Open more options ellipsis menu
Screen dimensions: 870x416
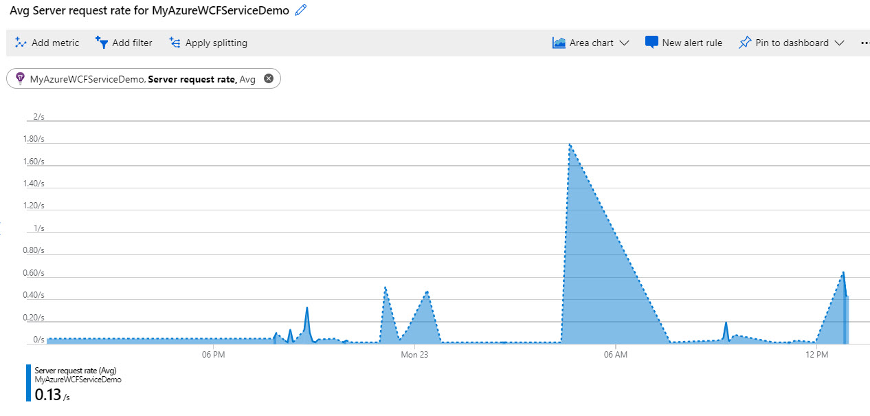pyautogui.click(x=865, y=43)
